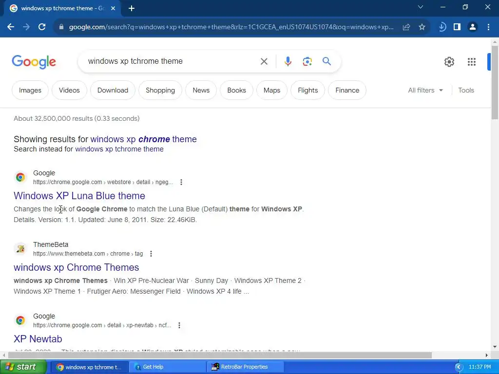The height and width of the screenshot is (374, 499).
Task: Click the lock site-info icon
Action: 61,27
